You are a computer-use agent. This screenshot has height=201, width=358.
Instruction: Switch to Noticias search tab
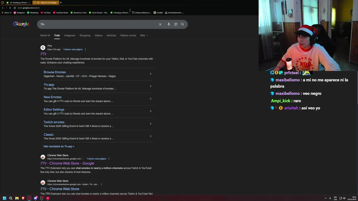click(111, 35)
